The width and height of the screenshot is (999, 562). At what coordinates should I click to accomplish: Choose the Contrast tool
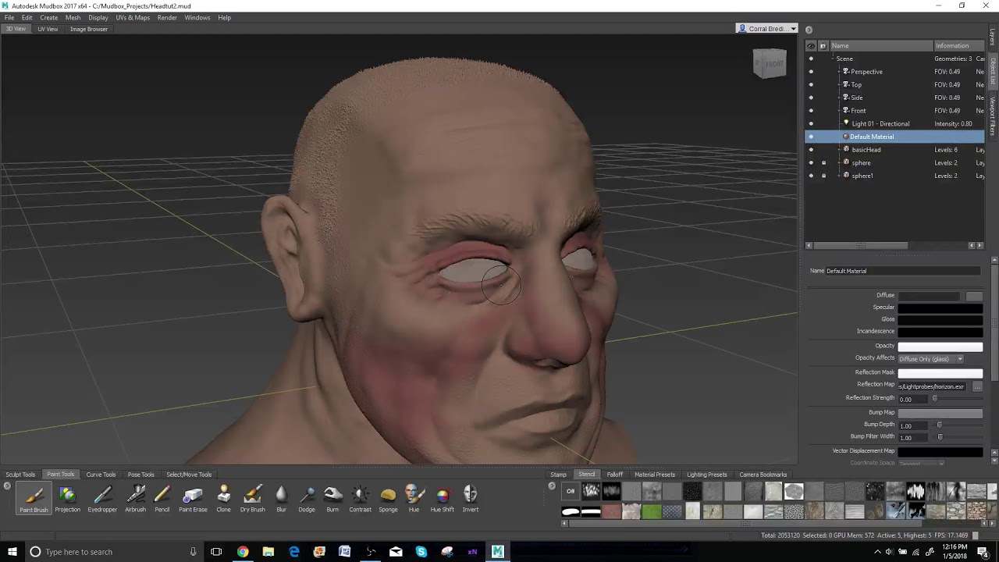click(361, 499)
